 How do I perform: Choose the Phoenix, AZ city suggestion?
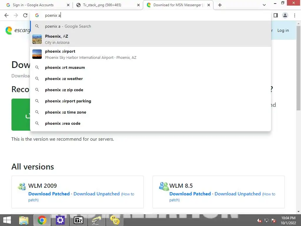150,39
